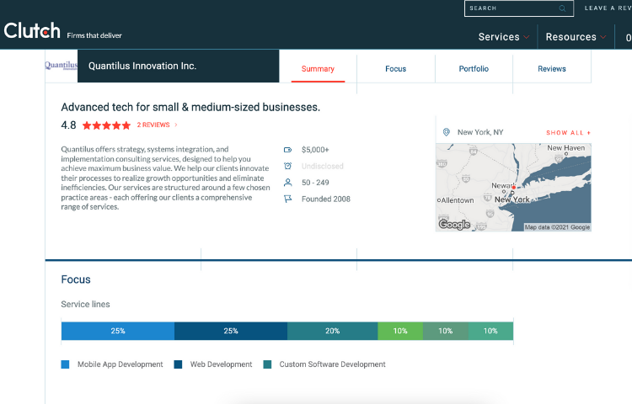Screen dimensions: 632x404
Task: Click the last teal-green 10% segment
Action: (490, 331)
